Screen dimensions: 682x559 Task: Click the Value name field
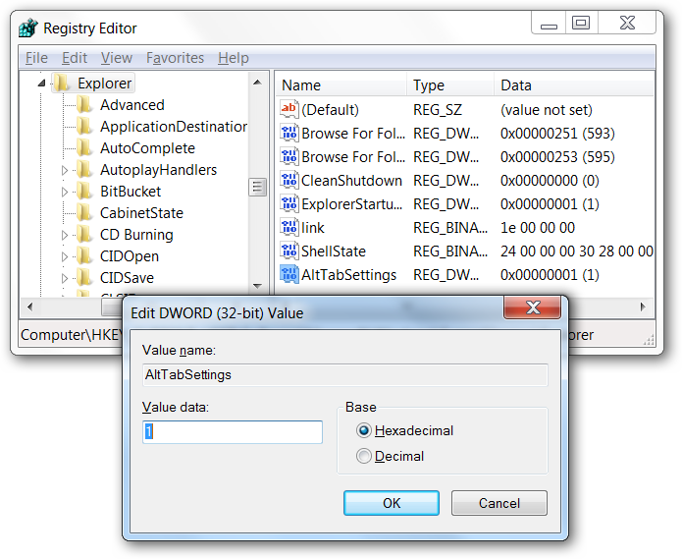click(345, 375)
